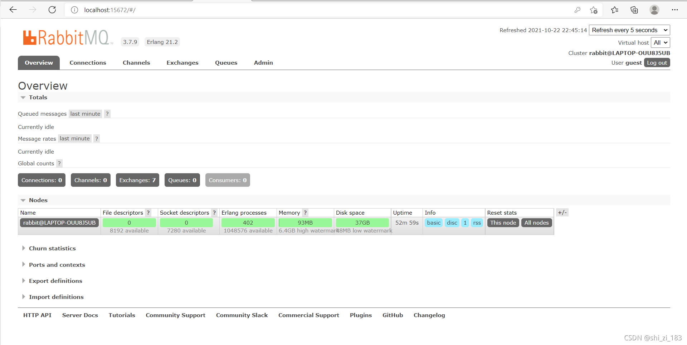Reset stats for This node
687x345 pixels.
tap(503, 222)
